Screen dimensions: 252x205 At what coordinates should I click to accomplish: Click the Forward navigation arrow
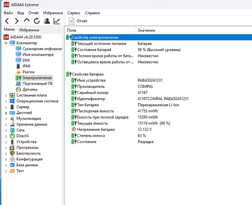[16, 21]
